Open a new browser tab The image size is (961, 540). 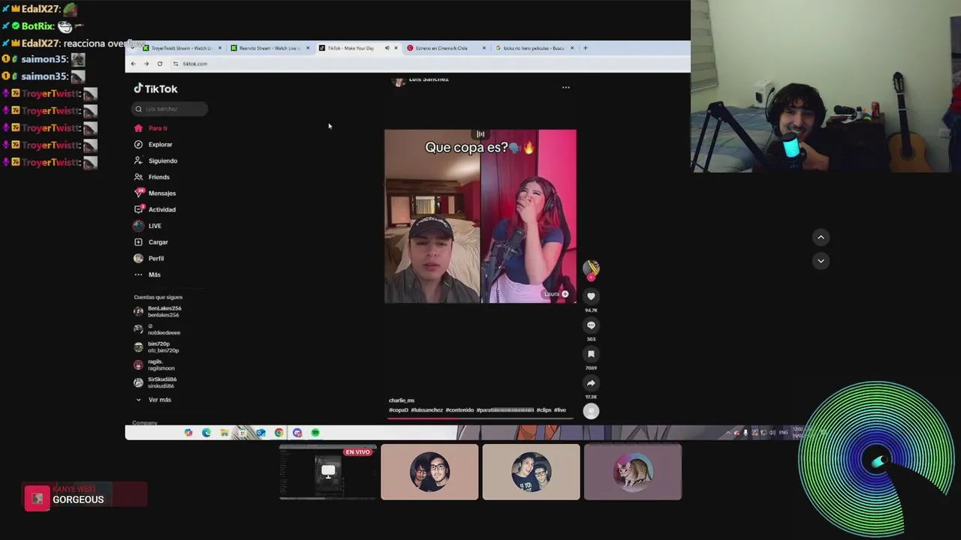(x=586, y=48)
